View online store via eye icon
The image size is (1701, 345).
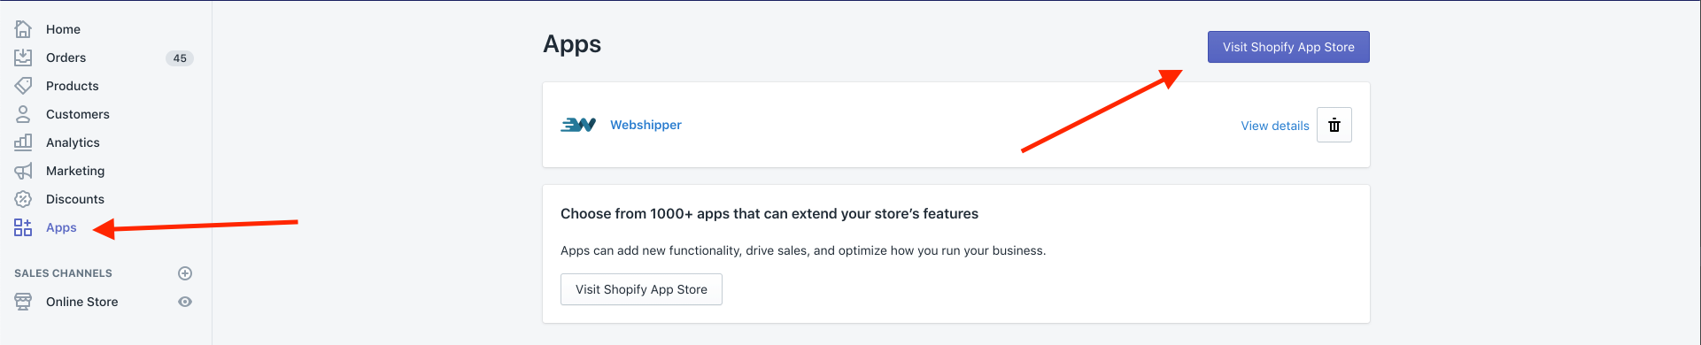coord(185,302)
